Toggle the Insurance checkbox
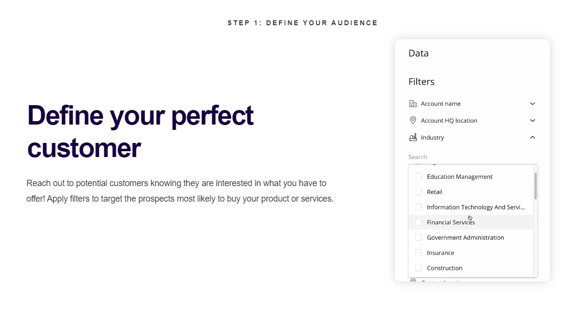Viewport: 588px width, 315px height. pyautogui.click(x=419, y=253)
